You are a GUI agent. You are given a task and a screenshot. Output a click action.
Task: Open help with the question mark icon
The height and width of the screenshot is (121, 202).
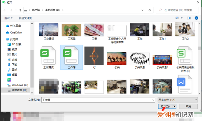pyautogui.click(x=196, y=18)
